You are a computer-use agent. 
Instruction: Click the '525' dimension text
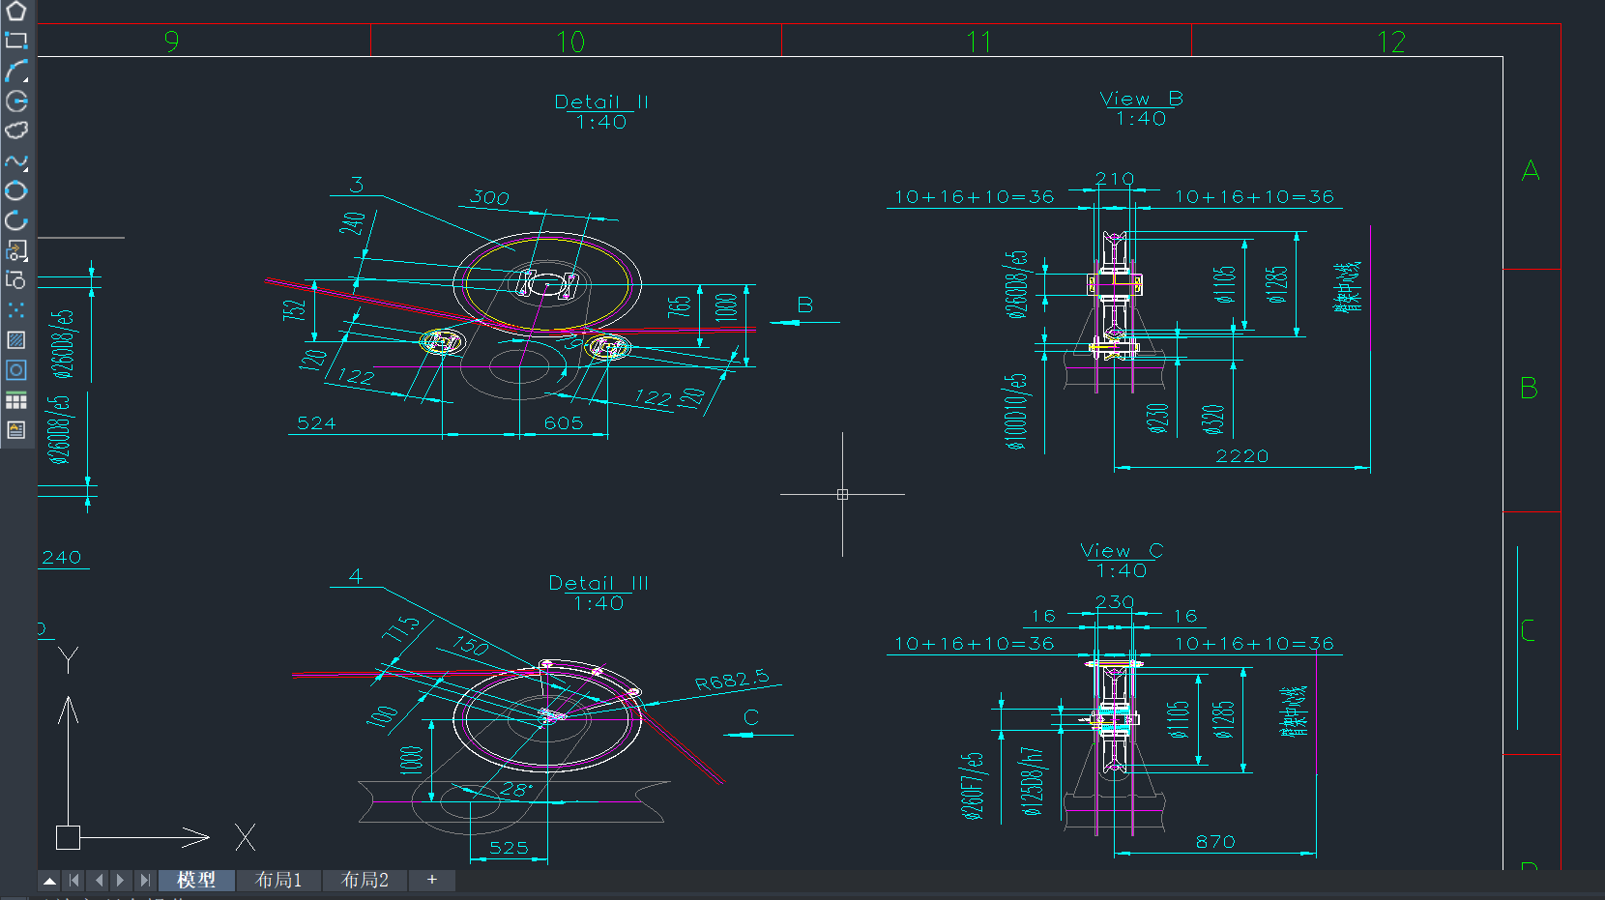(509, 848)
